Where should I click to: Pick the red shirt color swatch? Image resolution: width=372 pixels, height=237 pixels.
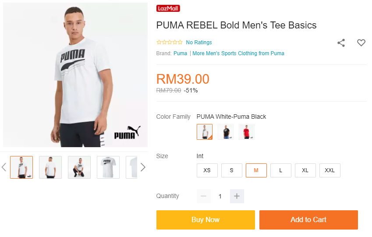coord(247,132)
